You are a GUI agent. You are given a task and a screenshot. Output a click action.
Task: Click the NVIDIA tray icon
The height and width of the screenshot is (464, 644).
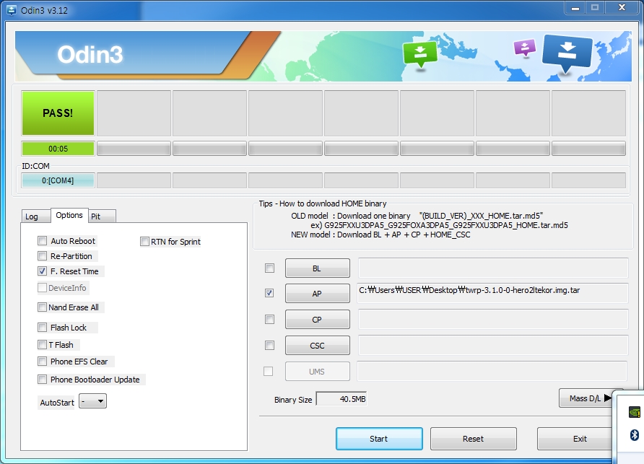click(635, 412)
